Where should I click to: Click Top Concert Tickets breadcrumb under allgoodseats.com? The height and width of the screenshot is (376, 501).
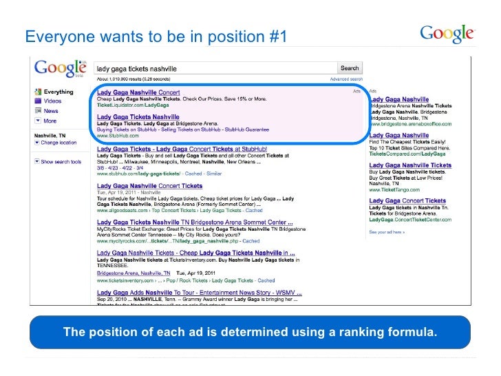(x=173, y=211)
